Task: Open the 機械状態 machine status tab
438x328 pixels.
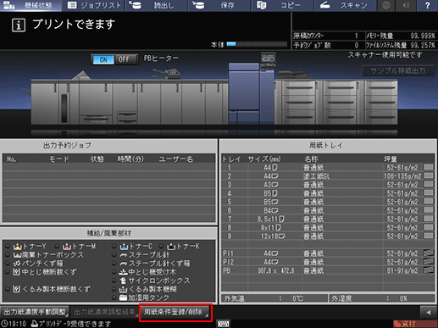Action: (30, 5)
